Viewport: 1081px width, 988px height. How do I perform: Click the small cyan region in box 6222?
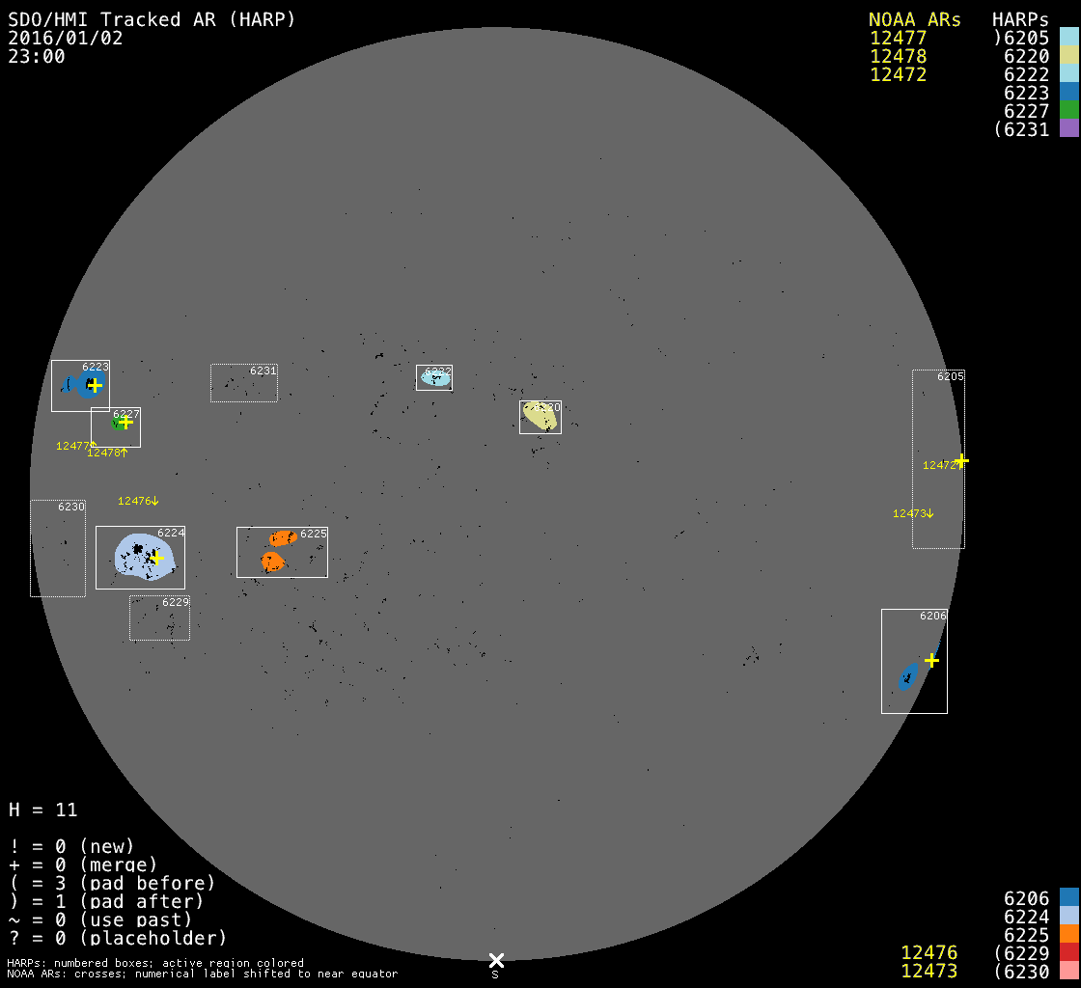[435, 378]
